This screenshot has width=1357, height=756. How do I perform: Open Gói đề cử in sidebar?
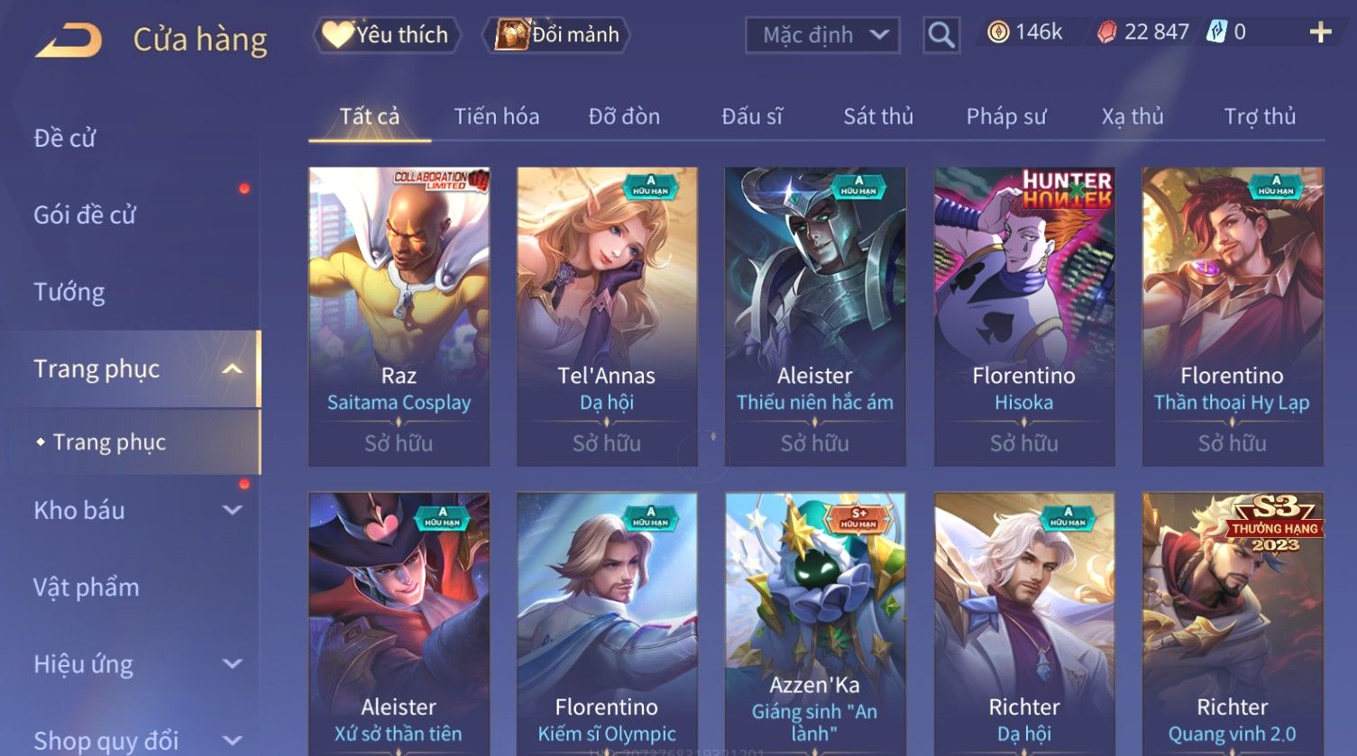85,214
